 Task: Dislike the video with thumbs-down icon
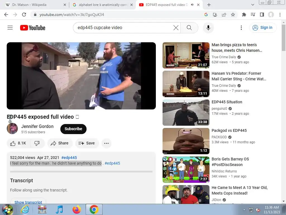(x=37, y=143)
